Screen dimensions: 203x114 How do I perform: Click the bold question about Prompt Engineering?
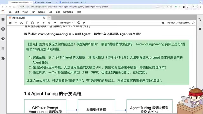tap(82, 34)
